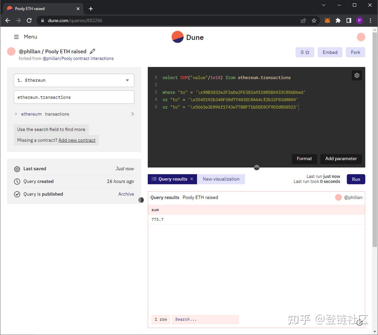Screen dimensions: 378x335
Task: Click the Search field in query results
Action: click(x=205, y=319)
